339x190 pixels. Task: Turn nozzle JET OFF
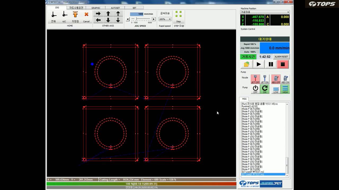[x=255, y=79]
